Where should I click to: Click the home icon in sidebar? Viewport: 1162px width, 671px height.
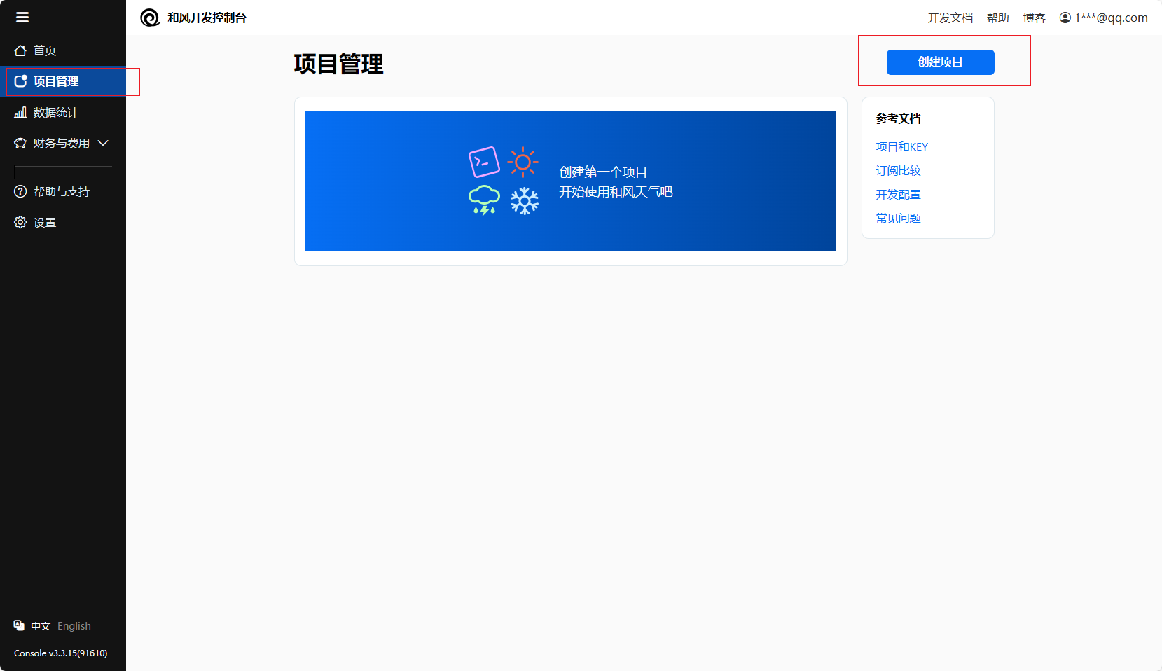click(x=20, y=50)
